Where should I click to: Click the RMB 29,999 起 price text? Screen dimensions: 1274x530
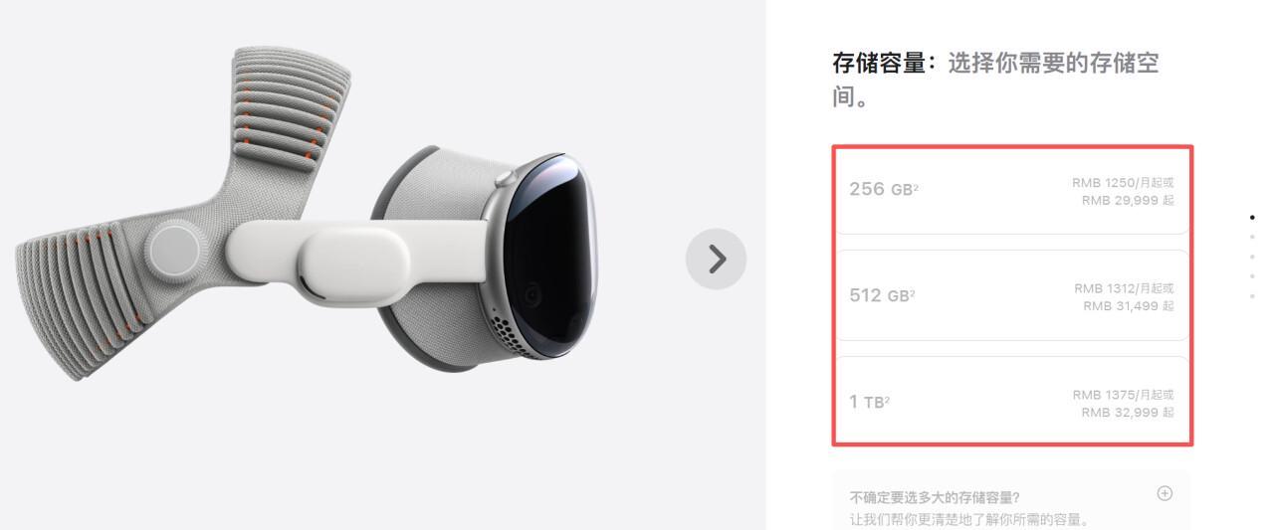(1128, 200)
